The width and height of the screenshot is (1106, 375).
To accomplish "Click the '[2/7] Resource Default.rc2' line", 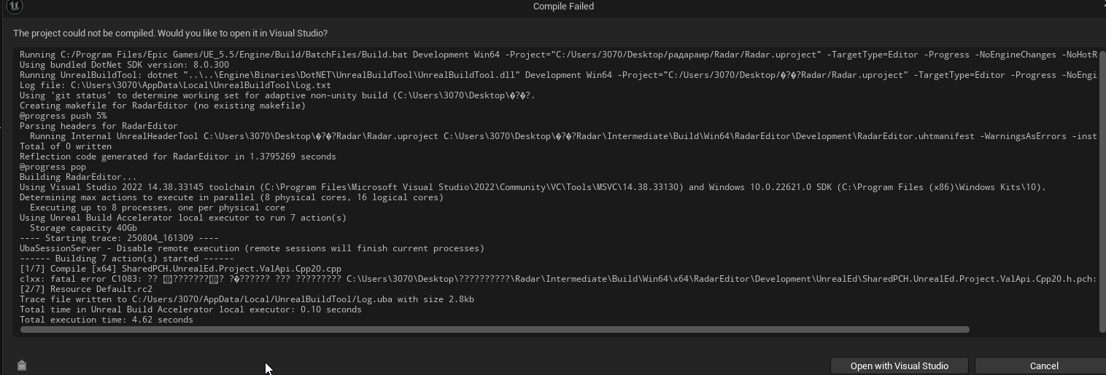I will click(x=86, y=289).
